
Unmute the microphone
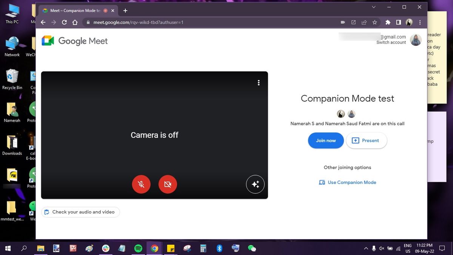click(141, 184)
